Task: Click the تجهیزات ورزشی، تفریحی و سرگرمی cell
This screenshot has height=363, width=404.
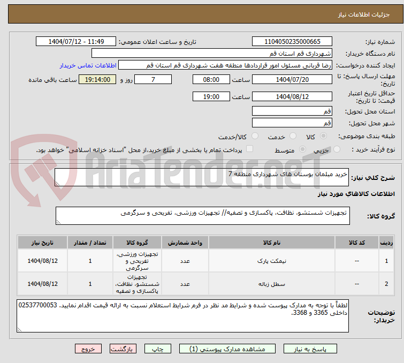Action: coord(137,261)
